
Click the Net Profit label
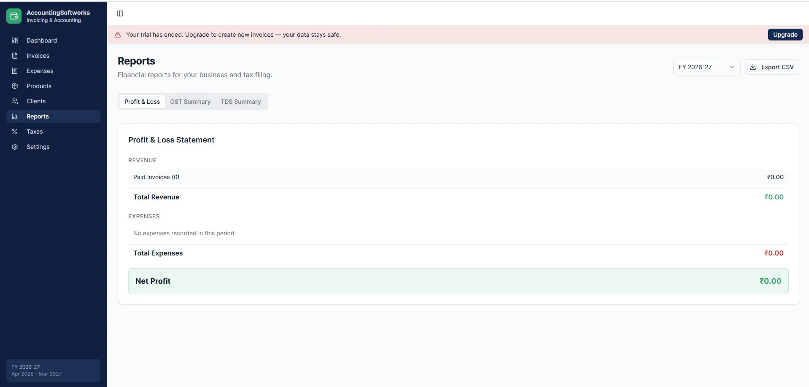[153, 281]
